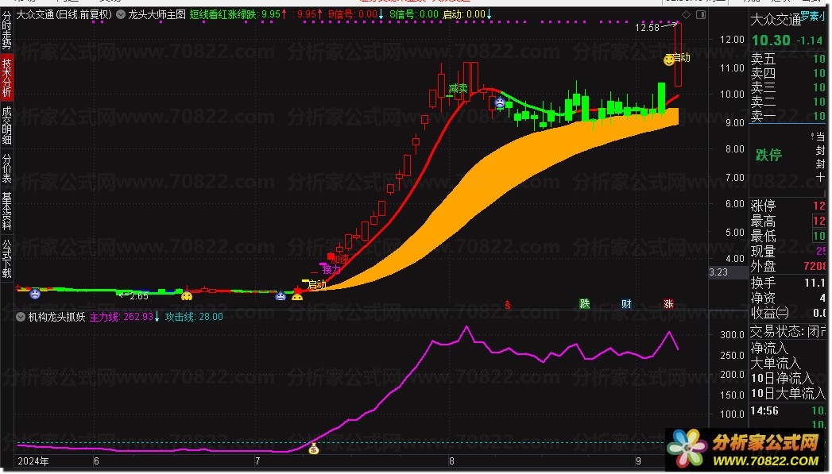Click the 加速 signal label on chart

[x=339, y=260]
